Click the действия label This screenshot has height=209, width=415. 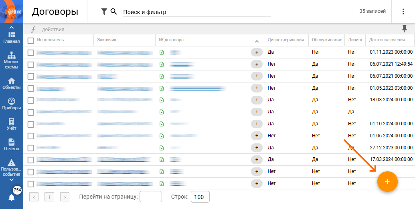click(53, 30)
